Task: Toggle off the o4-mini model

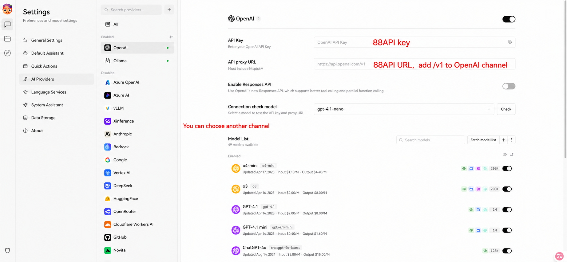Action: (507, 168)
